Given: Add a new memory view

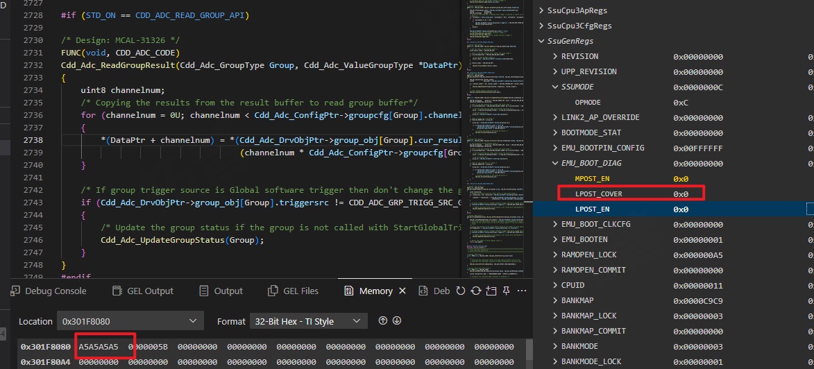Looking at the screenshot, I should coord(491,291).
